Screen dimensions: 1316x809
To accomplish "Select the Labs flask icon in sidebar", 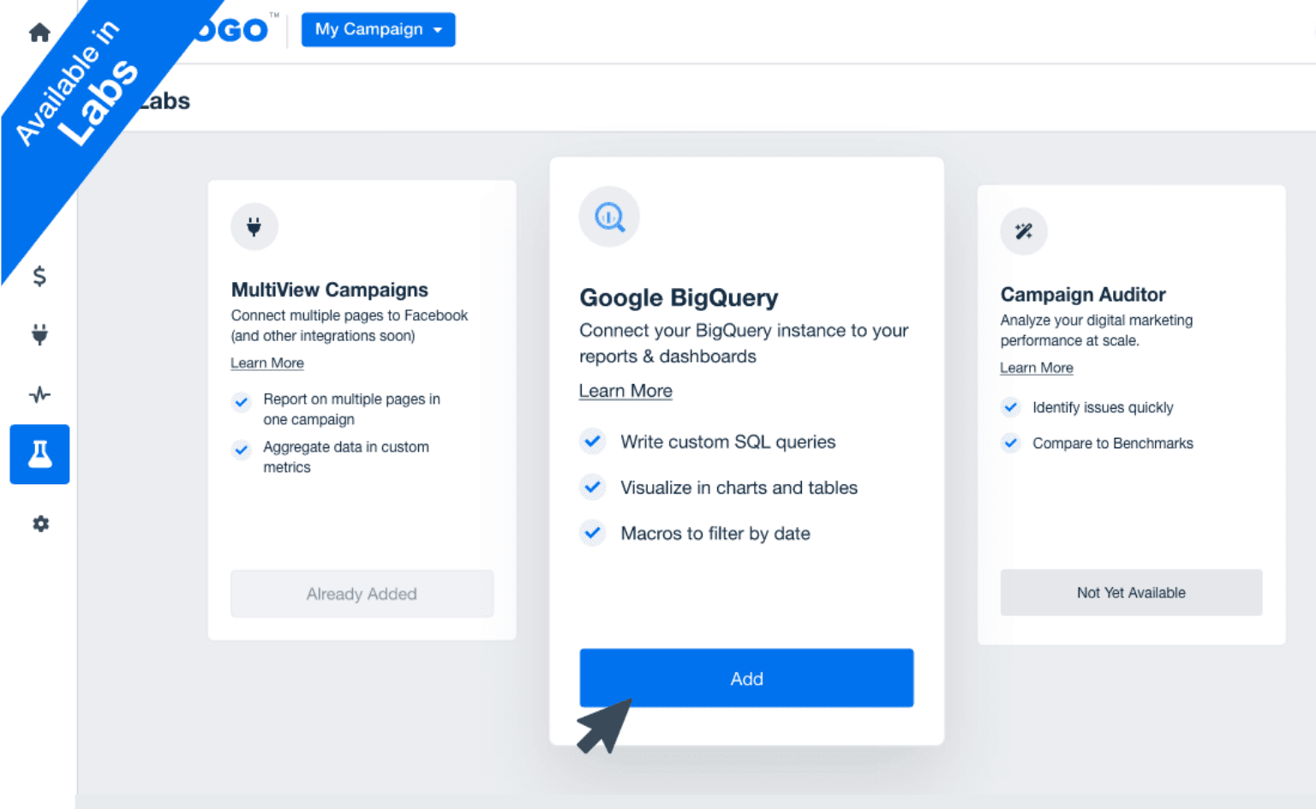I will pos(39,454).
